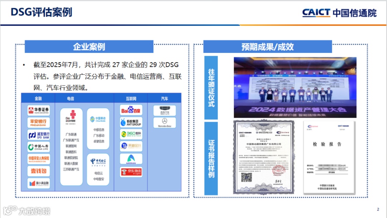
Task: Click the text 卓望信息
Action: point(99,141)
